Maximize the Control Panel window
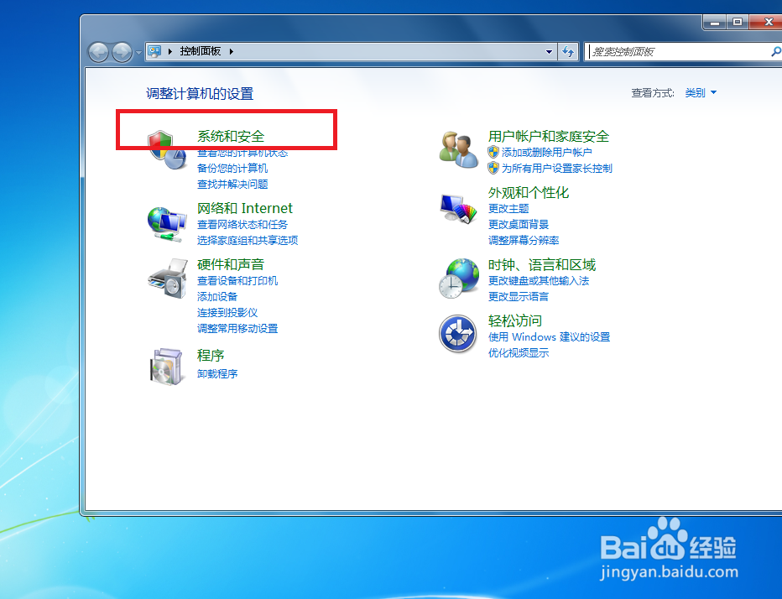This screenshot has height=599, width=782. click(x=738, y=22)
